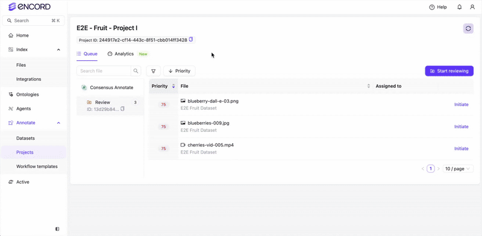This screenshot has height=236, width=482.
Task: Toggle the File column sort arrows
Action: (369, 86)
